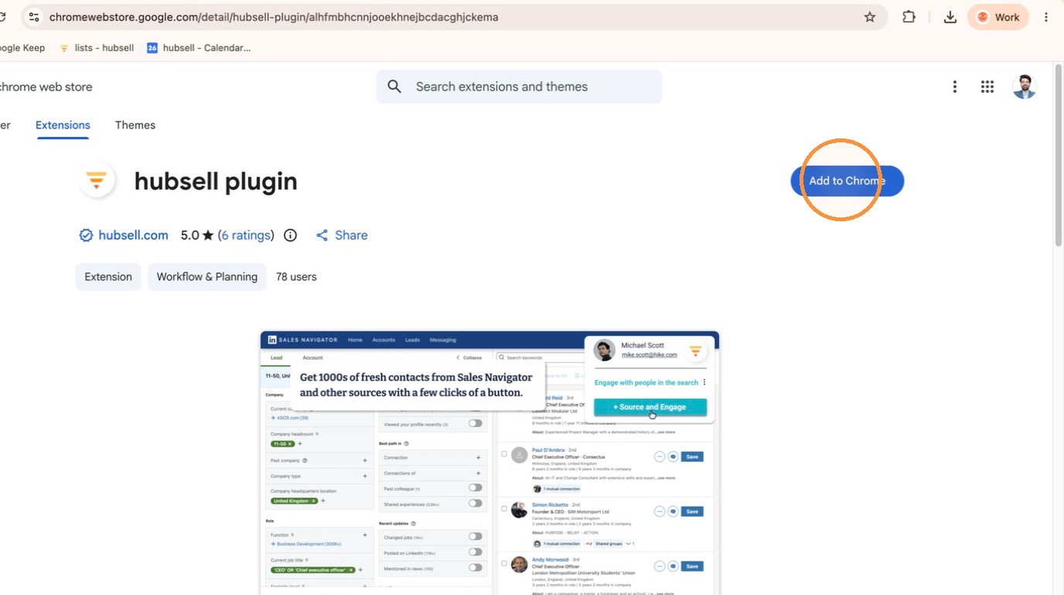Open the 6 ratings link
Viewport: 1064px width, 595px height.
pyautogui.click(x=246, y=235)
